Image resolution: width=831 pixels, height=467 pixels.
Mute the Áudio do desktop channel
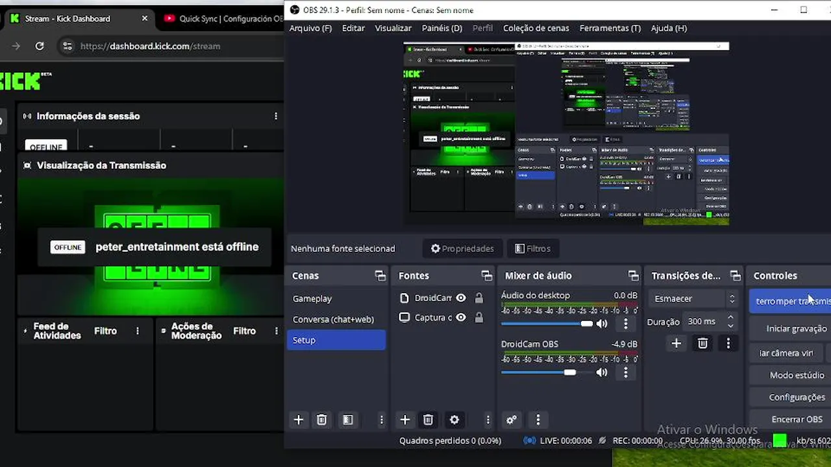pyautogui.click(x=602, y=324)
